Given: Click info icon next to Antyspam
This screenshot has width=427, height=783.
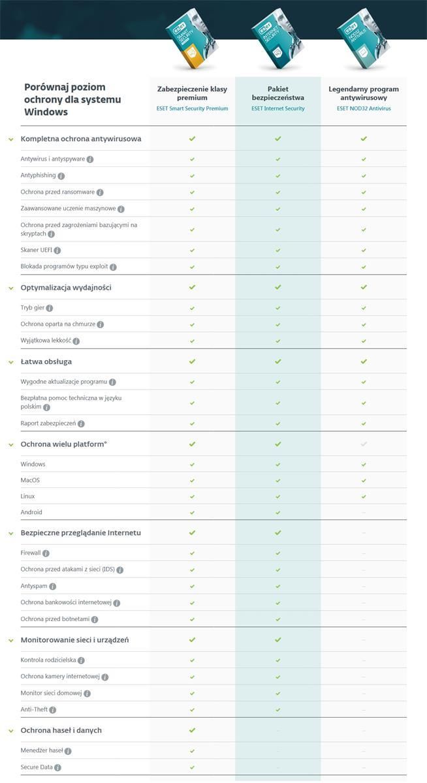Looking at the screenshot, I should tap(53, 587).
